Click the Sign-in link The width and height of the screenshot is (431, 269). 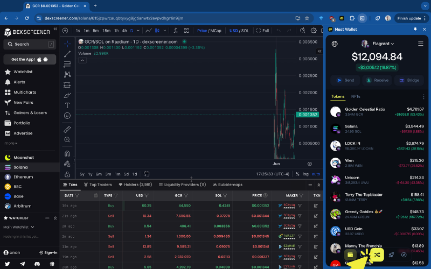click(x=48, y=252)
